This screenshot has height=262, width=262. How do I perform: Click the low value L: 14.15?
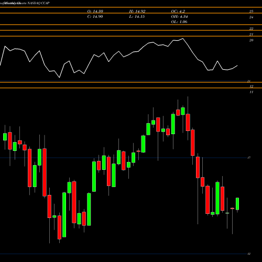tap(137, 17)
